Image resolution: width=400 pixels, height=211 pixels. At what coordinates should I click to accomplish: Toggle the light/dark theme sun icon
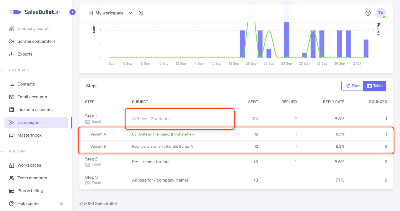(141, 13)
